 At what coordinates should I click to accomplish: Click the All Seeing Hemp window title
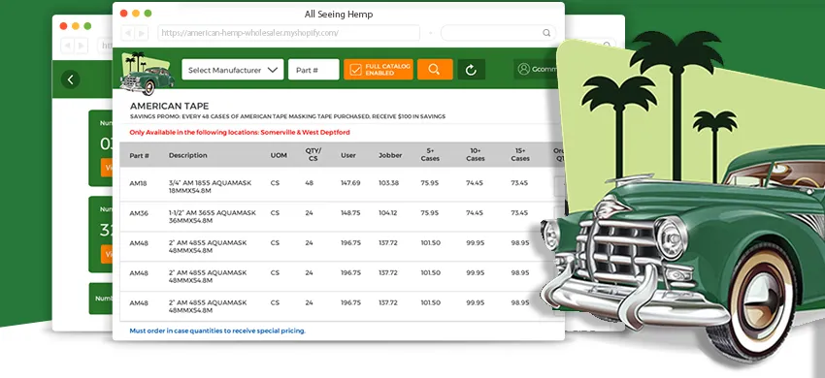pyautogui.click(x=339, y=15)
